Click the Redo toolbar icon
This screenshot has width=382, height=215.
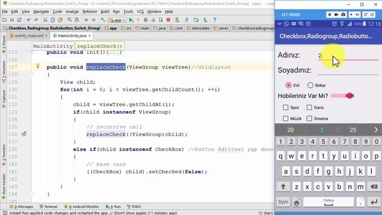coord(36,20)
